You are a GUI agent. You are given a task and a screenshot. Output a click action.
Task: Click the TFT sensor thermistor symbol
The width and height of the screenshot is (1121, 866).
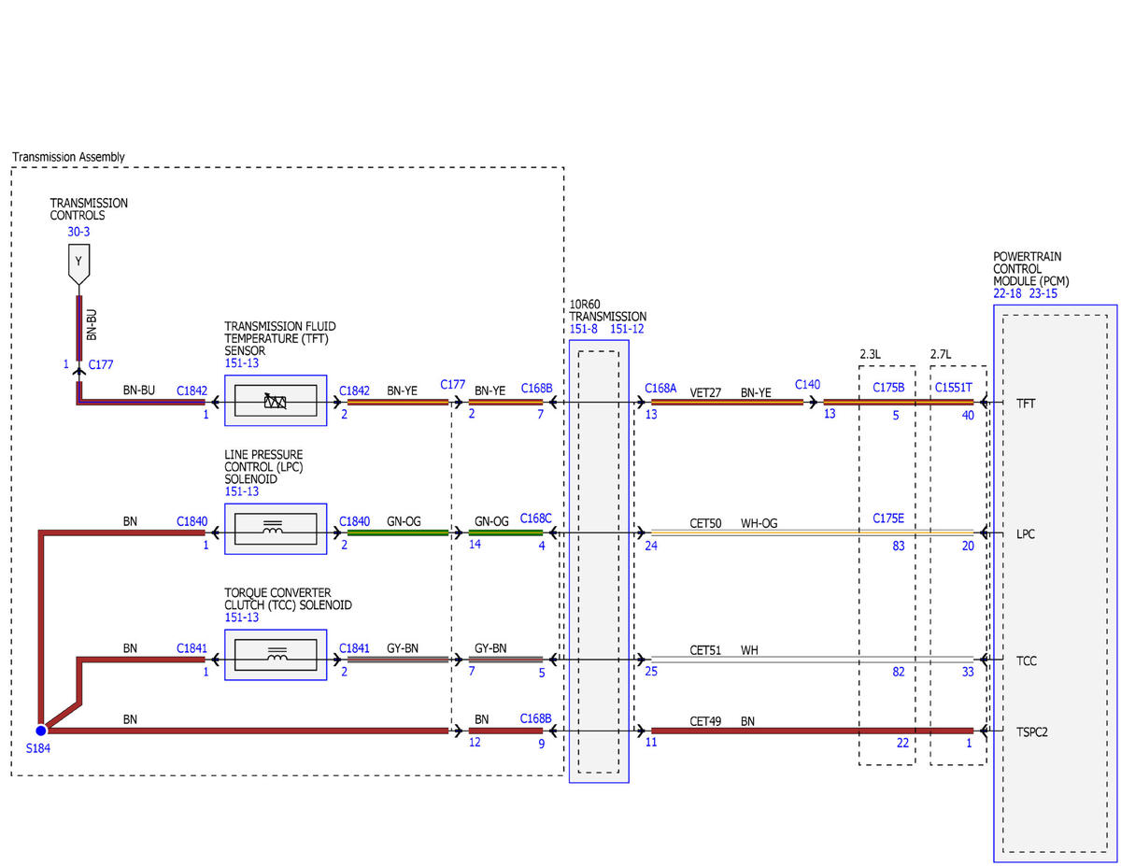[x=276, y=402]
